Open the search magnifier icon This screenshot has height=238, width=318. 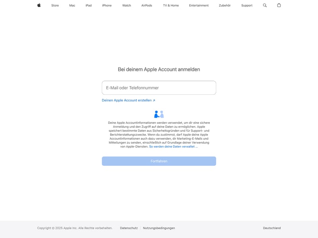pyautogui.click(x=265, y=5)
